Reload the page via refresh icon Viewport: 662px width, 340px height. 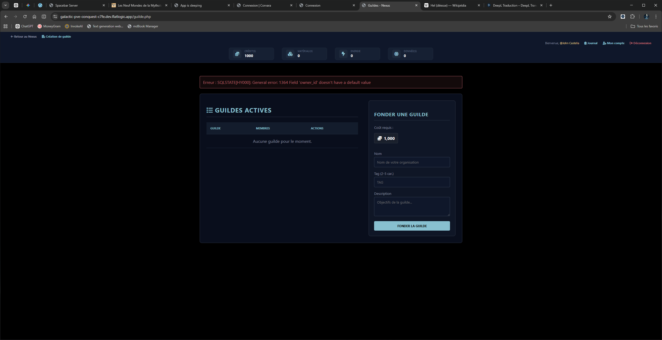(x=25, y=17)
